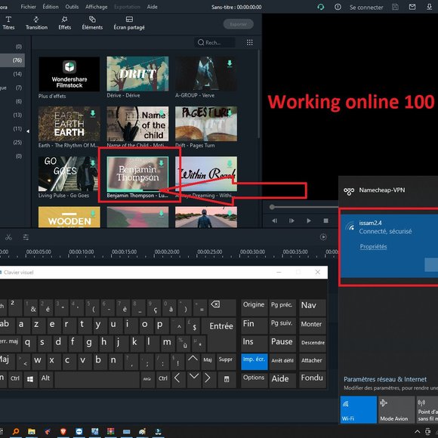Open File Explorer from taskbar
Image resolution: width=438 pixels, height=438 pixels.
(x=32, y=431)
